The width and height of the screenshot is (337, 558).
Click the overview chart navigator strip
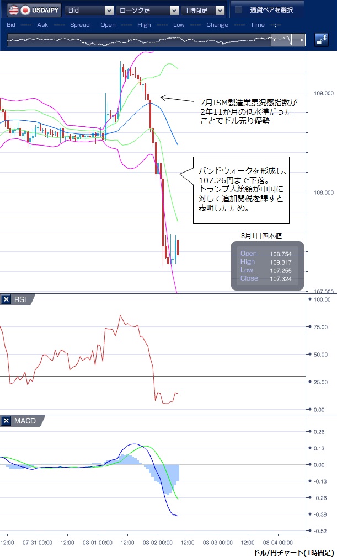(138, 40)
